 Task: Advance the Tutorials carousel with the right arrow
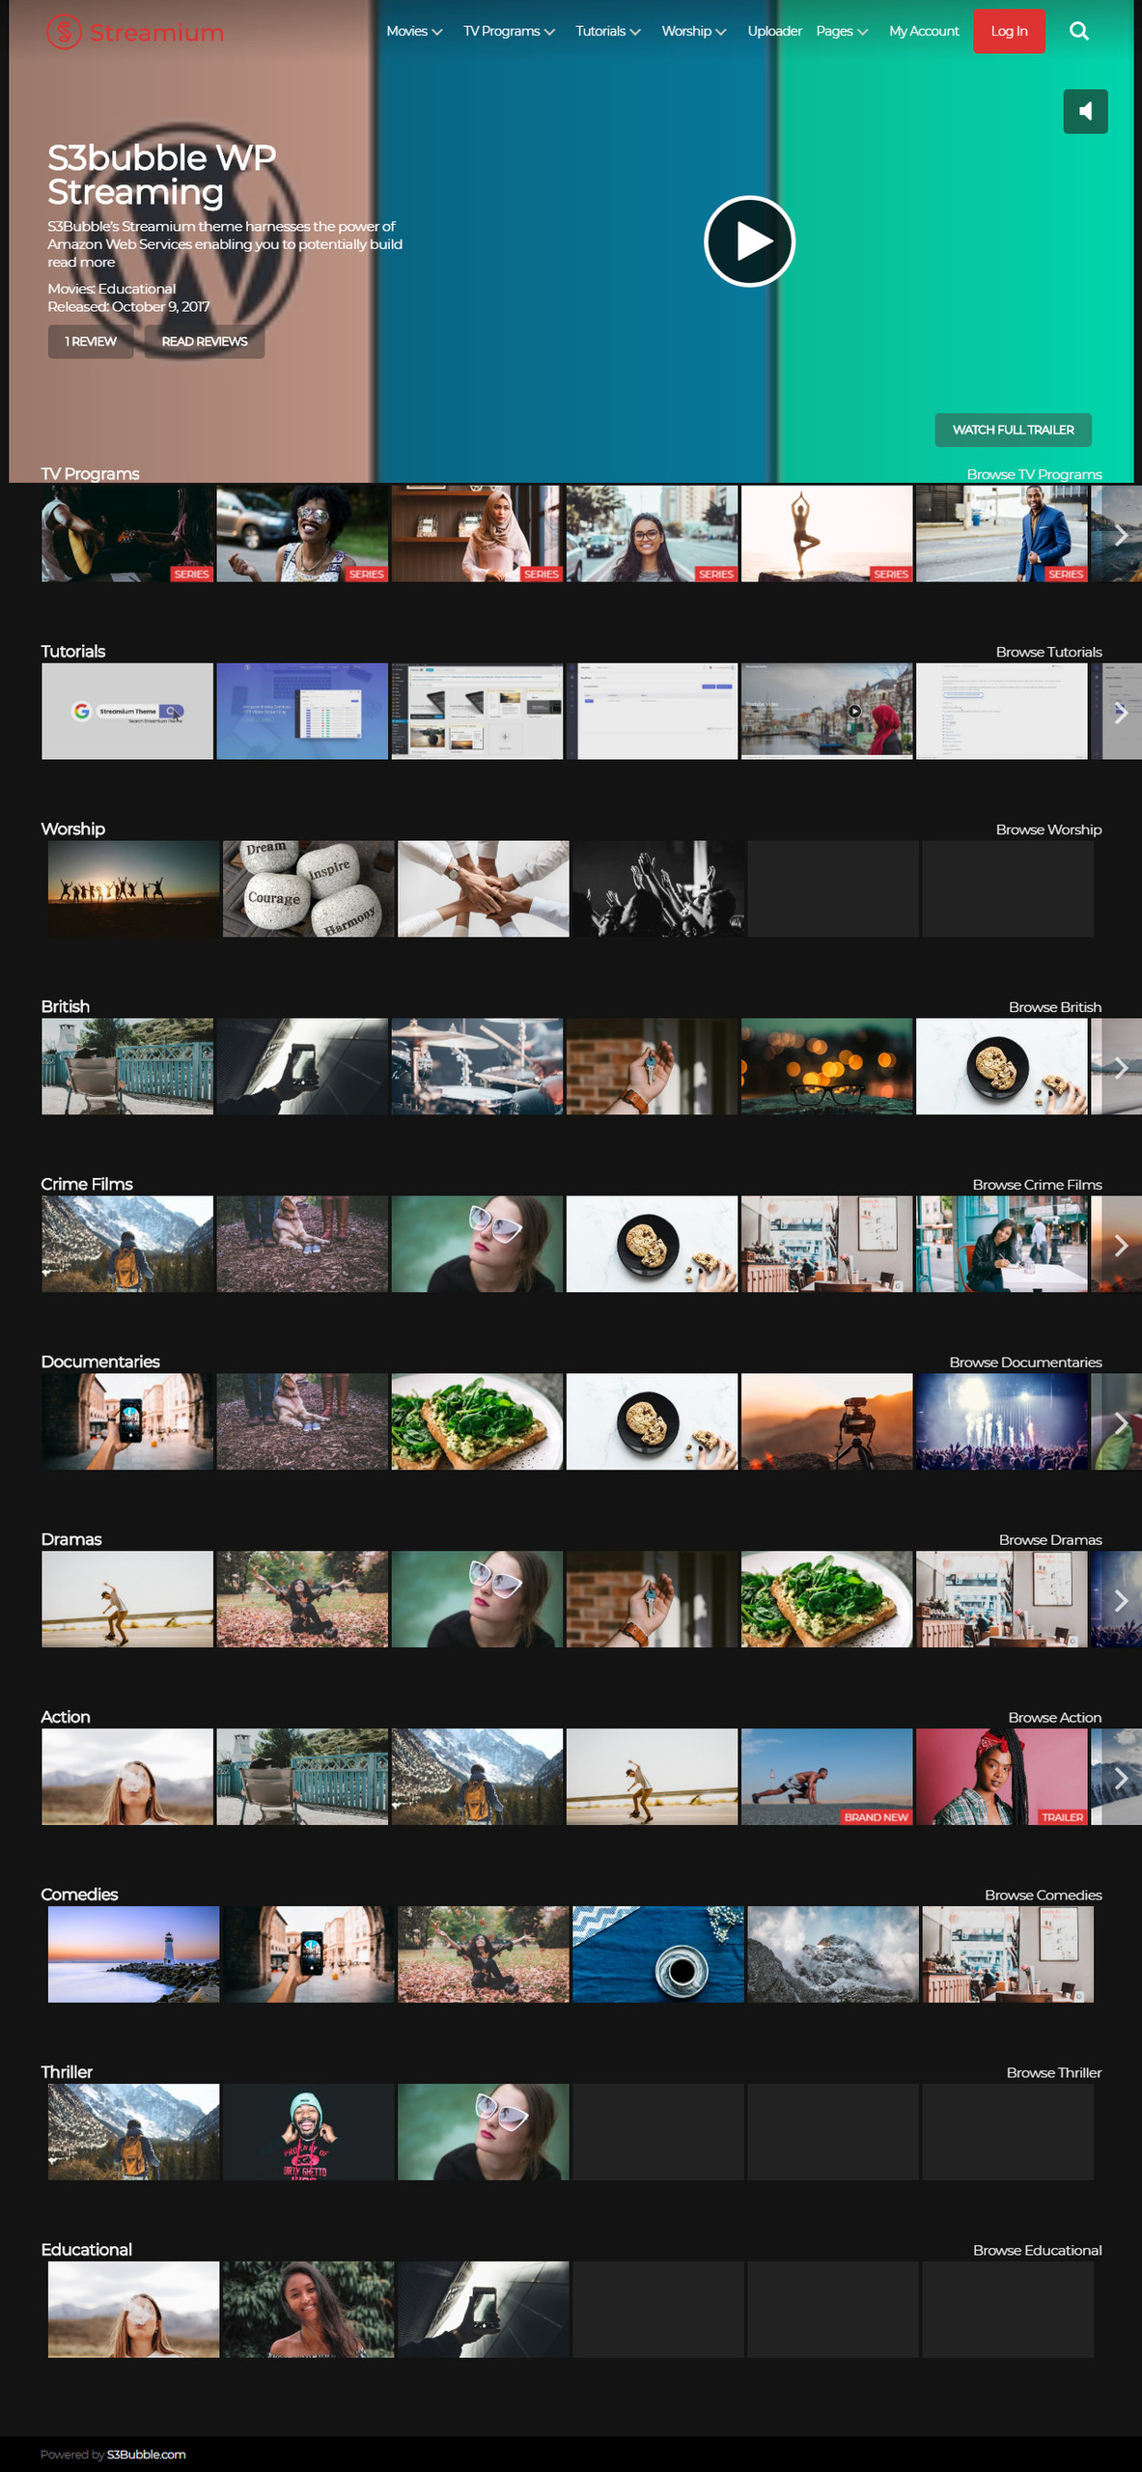click(1121, 713)
